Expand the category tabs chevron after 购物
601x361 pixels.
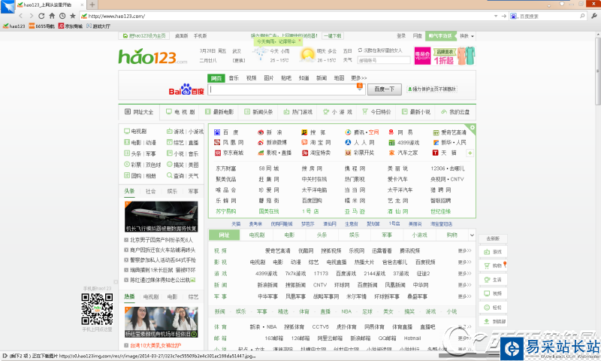point(472,235)
